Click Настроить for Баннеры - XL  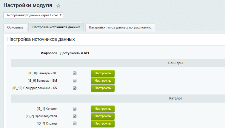pos(103,73)
